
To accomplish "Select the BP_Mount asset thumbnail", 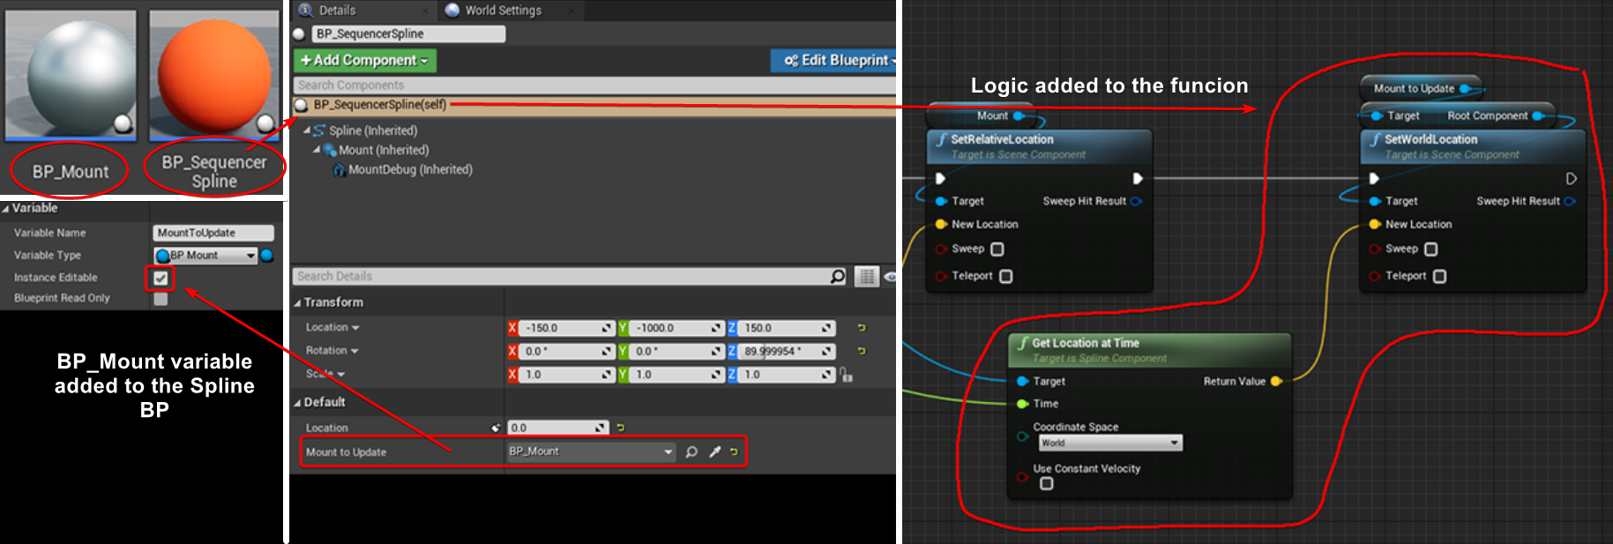I will (x=71, y=75).
